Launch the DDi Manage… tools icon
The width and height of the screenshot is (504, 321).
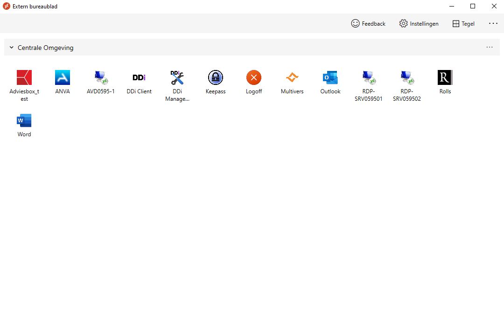[177, 77]
